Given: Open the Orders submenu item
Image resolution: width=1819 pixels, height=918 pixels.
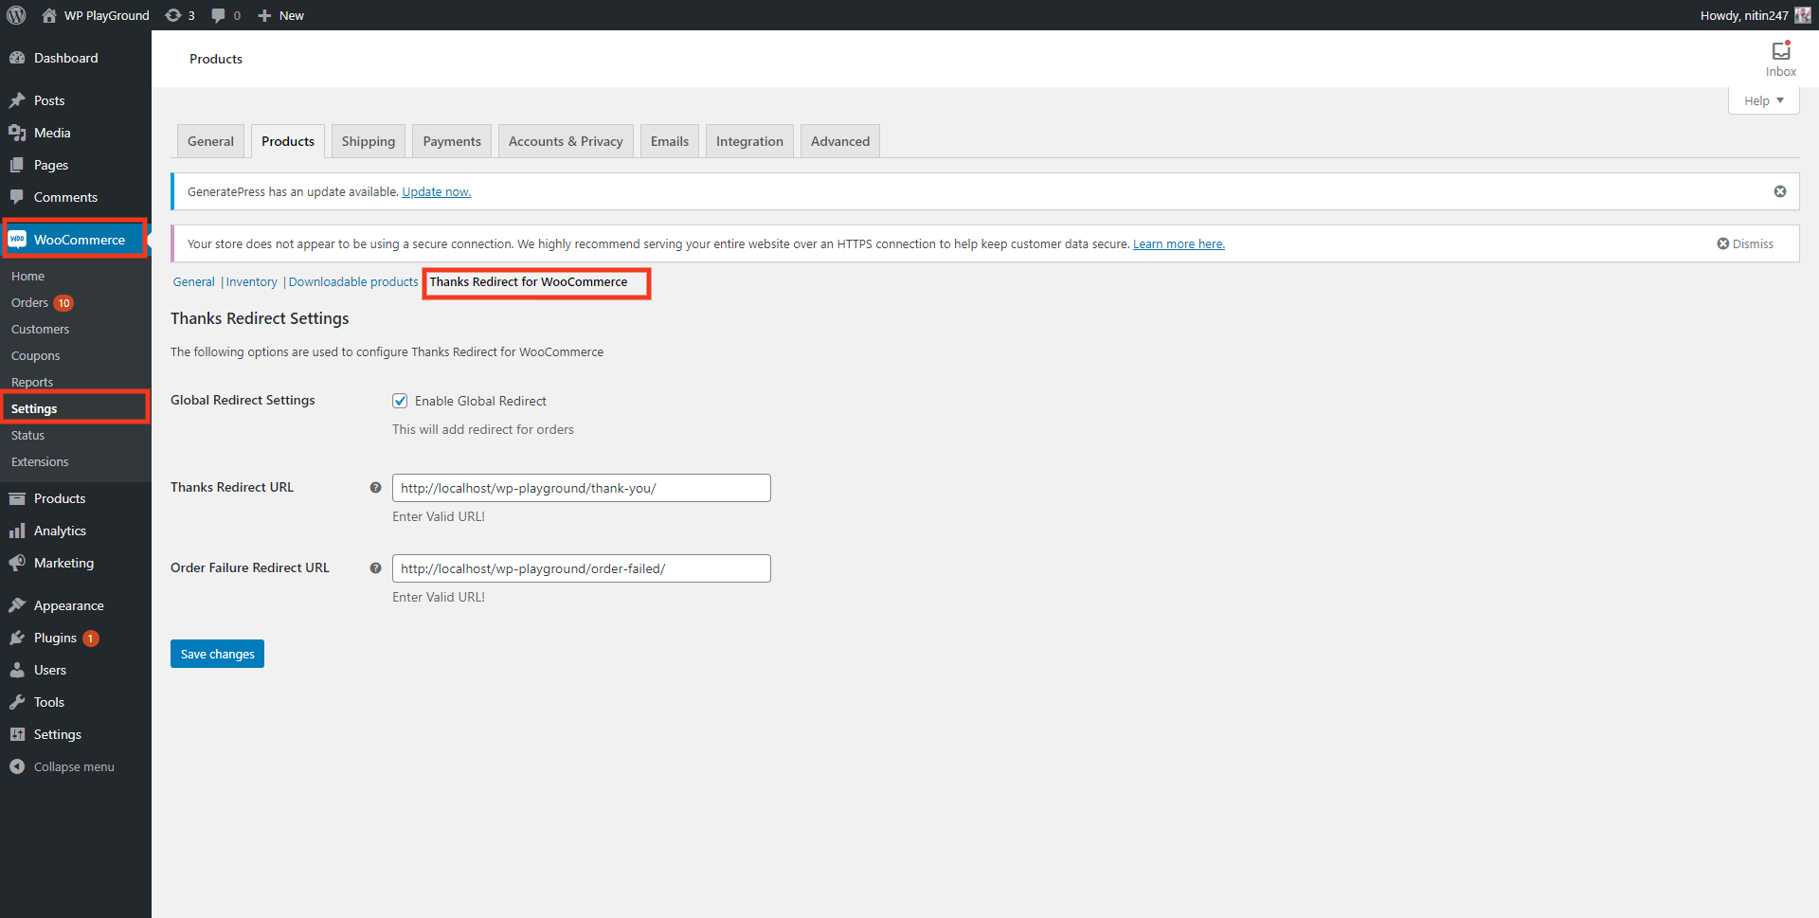Looking at the screenshot, I should click(29, 303).
